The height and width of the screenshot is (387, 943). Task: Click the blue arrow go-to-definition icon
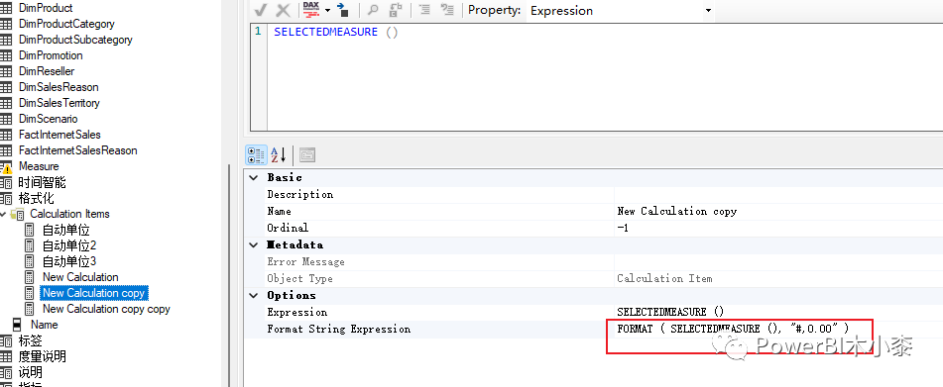343,10
